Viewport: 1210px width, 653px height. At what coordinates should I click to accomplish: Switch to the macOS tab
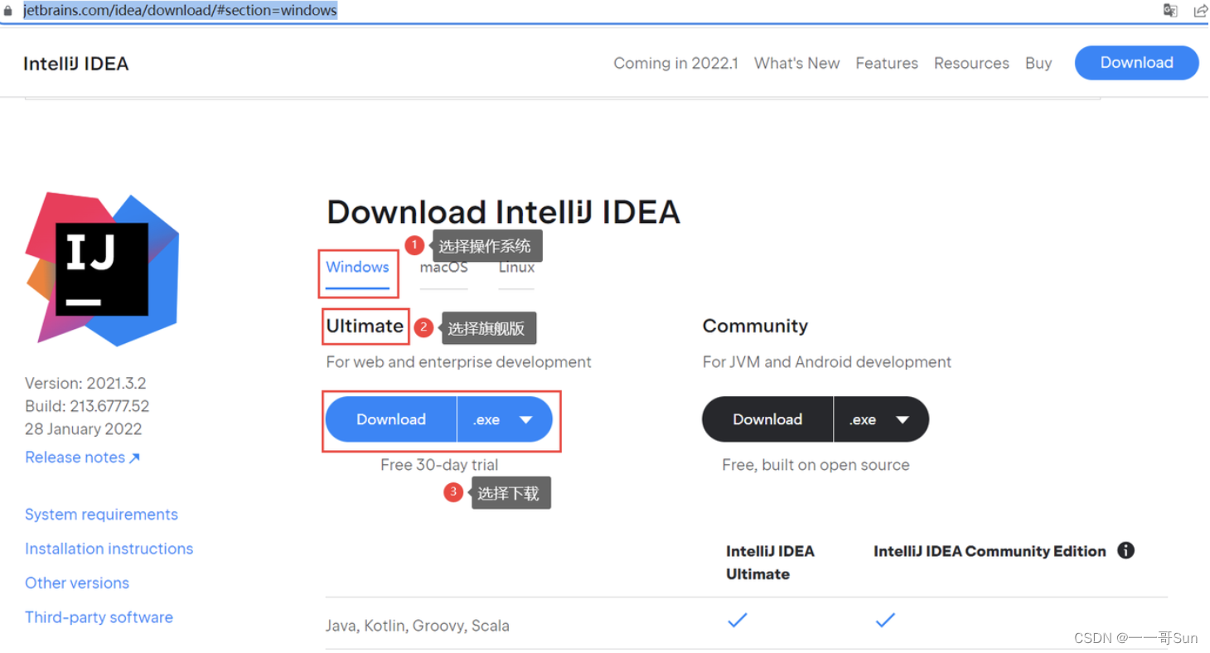pos(443,268)
